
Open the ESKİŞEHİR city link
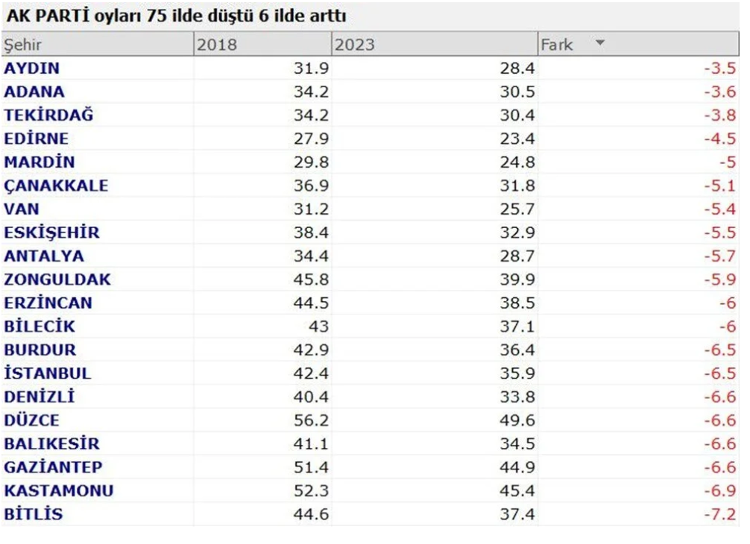coord(51,233)
